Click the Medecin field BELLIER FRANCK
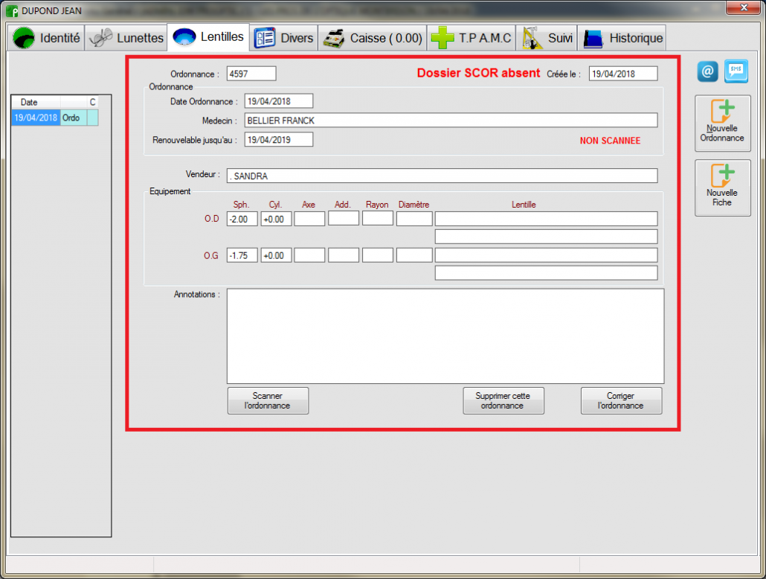The width and height of the screenshot is (766, 579). click(x=451, y=121)
